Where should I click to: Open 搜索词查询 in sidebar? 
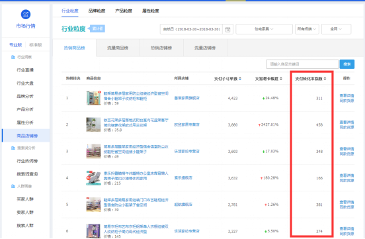tap(27, 174)
